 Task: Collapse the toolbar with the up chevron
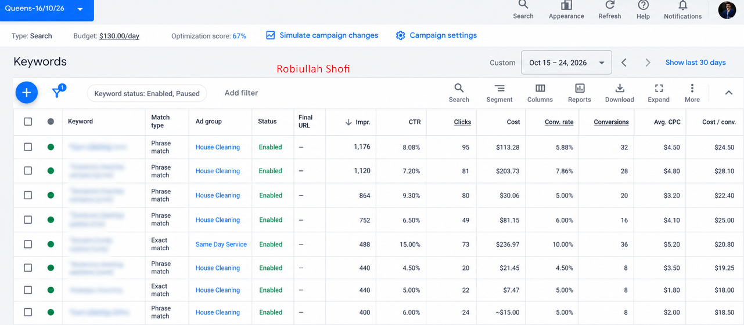(729, 93)
